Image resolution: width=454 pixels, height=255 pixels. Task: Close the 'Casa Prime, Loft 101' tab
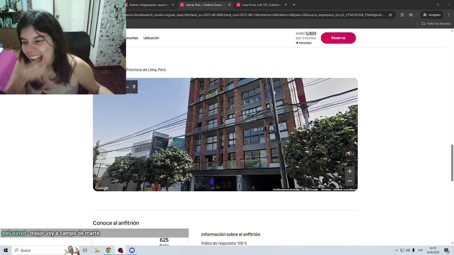pyautogui.click(x=286, y=5)
